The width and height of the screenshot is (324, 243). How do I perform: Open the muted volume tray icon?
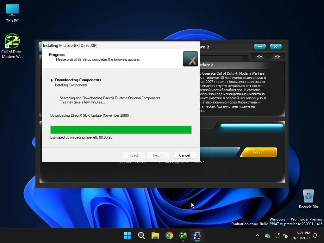(285, 235)
